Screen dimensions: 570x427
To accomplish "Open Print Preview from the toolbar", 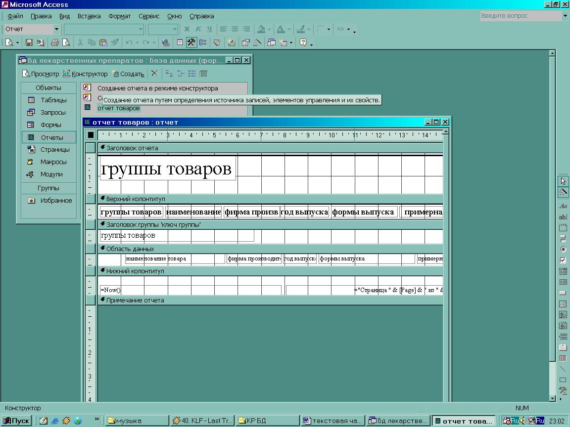I will click(66, 43).
